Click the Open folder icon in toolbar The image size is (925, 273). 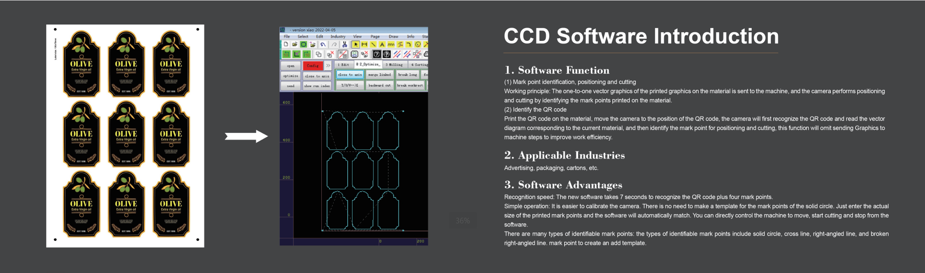(x=295, y=44)
